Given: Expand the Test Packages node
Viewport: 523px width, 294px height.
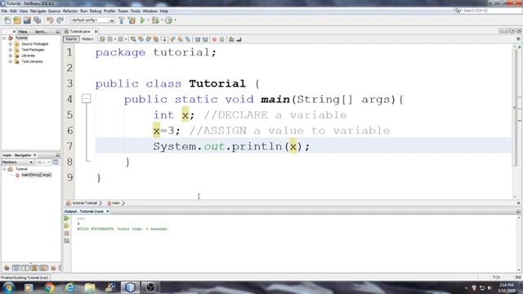Looking at the screenshot, I should point(11,50).
